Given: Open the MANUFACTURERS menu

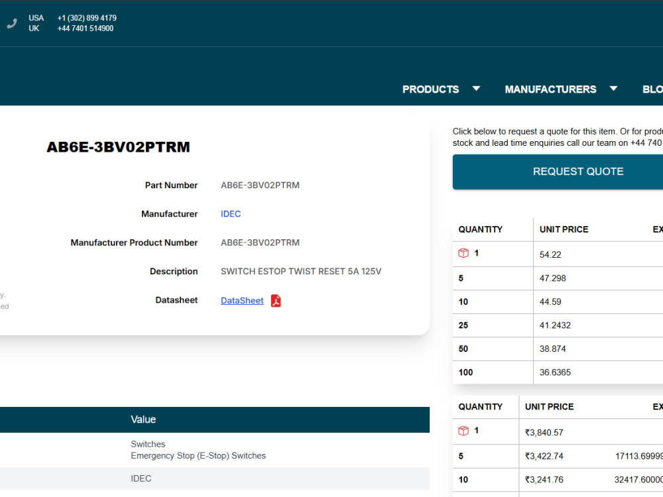Looking at the screenshot, I should (550, 89).
